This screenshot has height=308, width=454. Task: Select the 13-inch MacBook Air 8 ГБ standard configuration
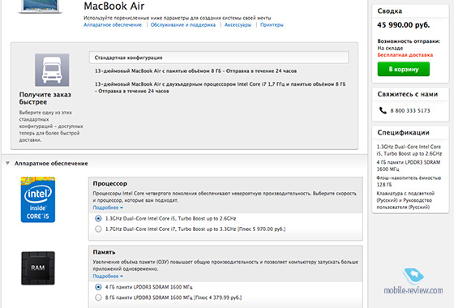pyautogui.click(x=195, y=71)
